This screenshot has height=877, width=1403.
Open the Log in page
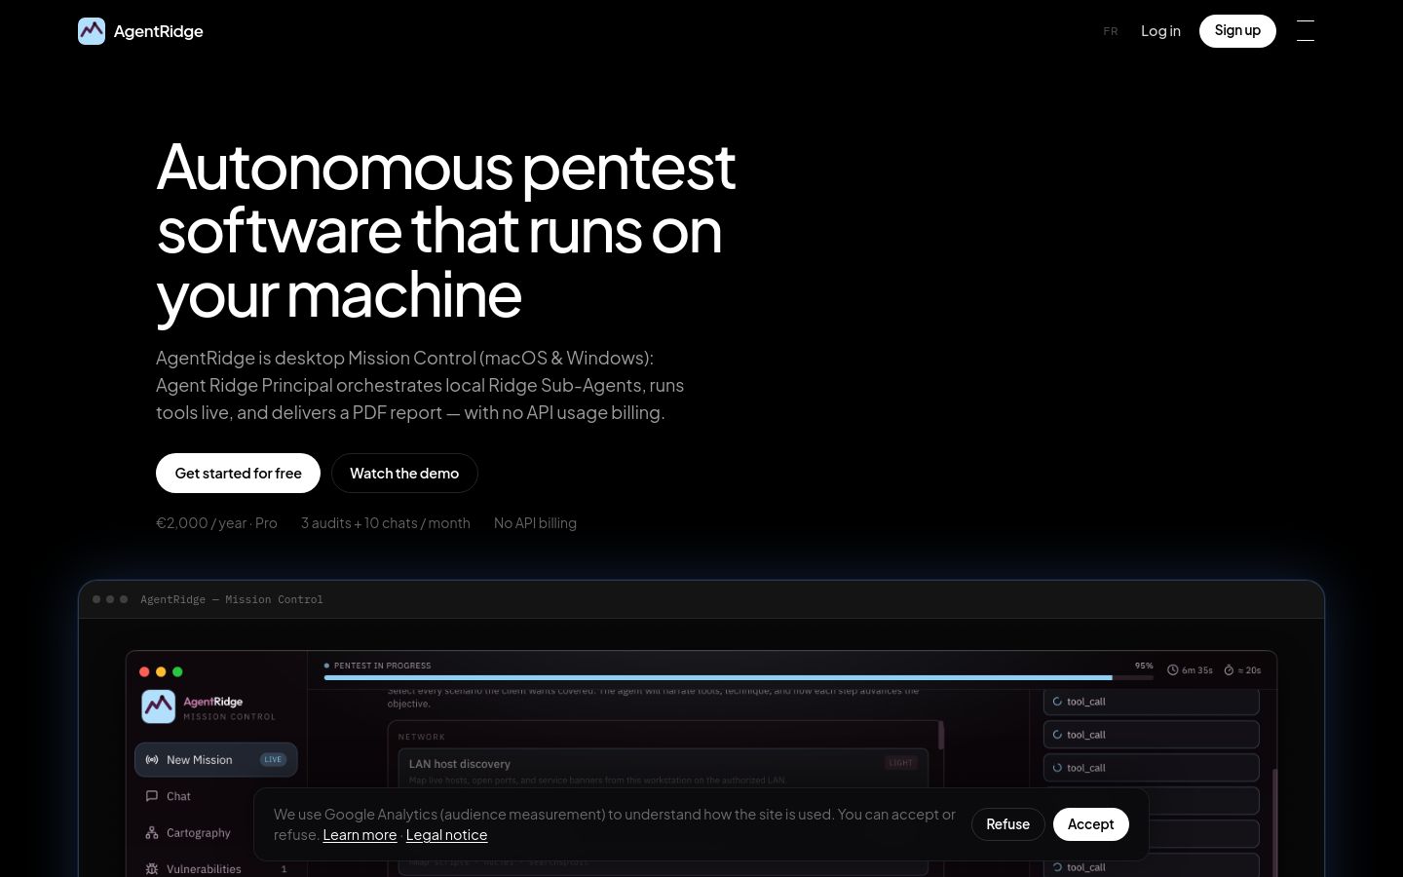point(1160,31)
